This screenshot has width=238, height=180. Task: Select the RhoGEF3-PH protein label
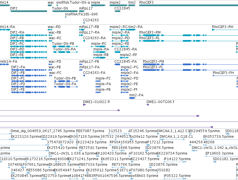pyautogui.click(x=223, y=73)
